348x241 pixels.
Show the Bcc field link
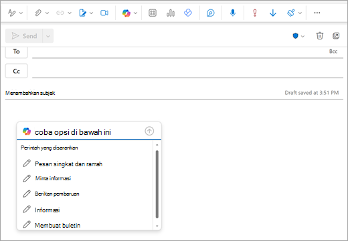pyautogui.click(x=333, y=51)
